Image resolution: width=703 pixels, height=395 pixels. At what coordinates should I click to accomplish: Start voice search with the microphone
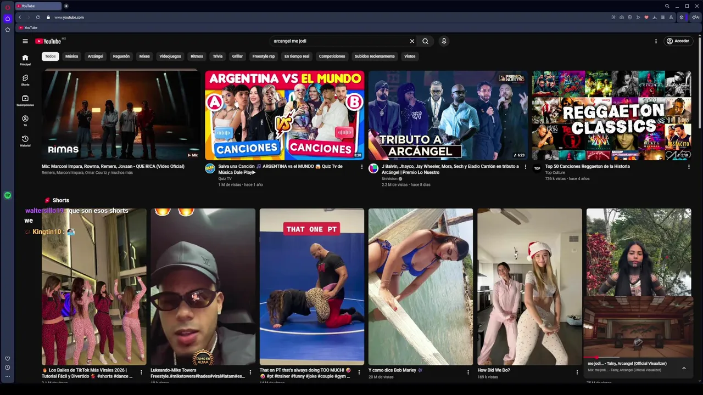point(444,41)
